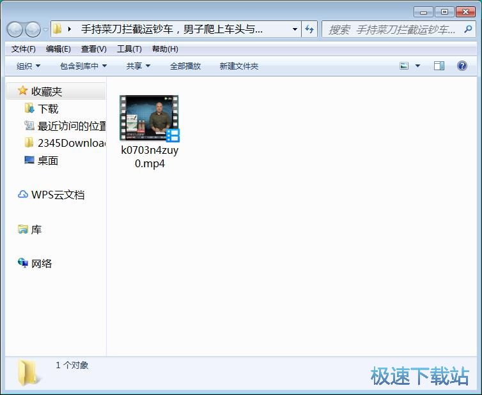Open the recent pages dropdown arrow
The image size is (482, 395).
click(45, 29)
